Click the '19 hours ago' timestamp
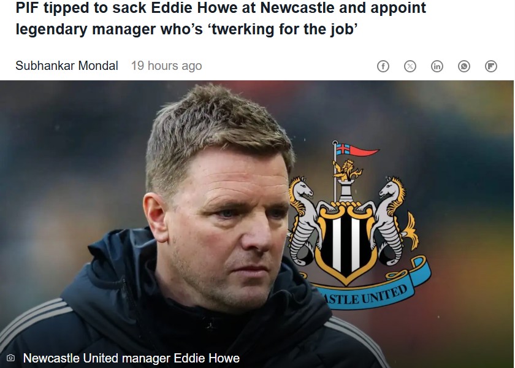Image resolution: width=515 pixels, height=368 pixels. click(167, 66)
